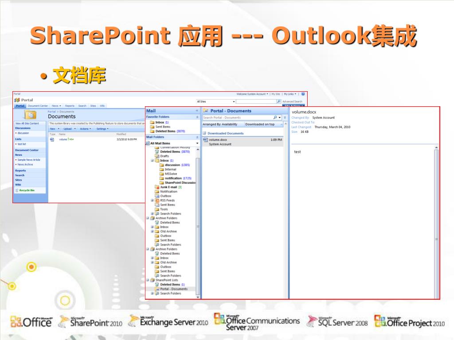Select the discussion (1385) folder
454x340 pixels.
tap(177, 165)
